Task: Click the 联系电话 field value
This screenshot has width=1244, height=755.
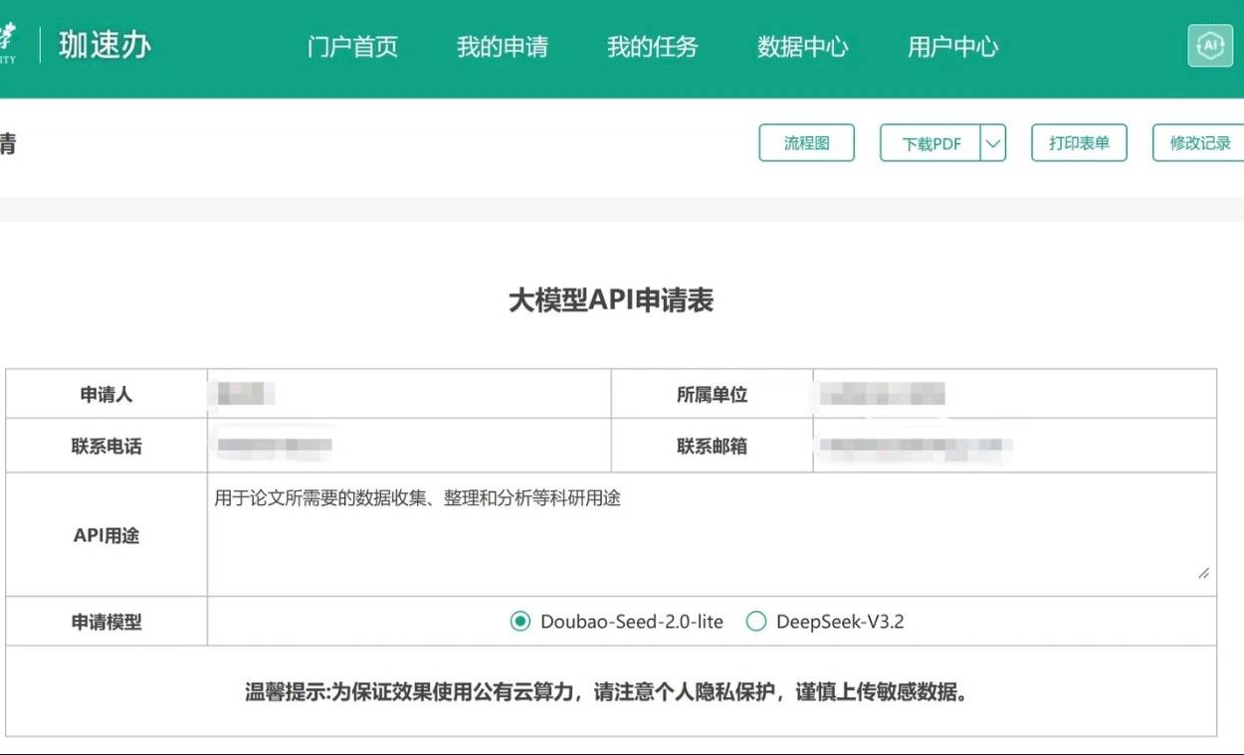Action: [408, 447]
